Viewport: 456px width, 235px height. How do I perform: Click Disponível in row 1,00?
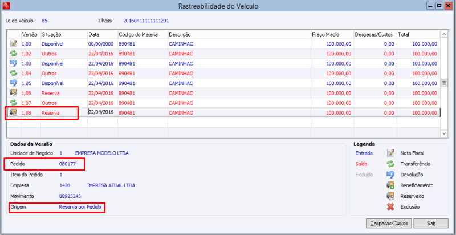click(x=52, y=44)
